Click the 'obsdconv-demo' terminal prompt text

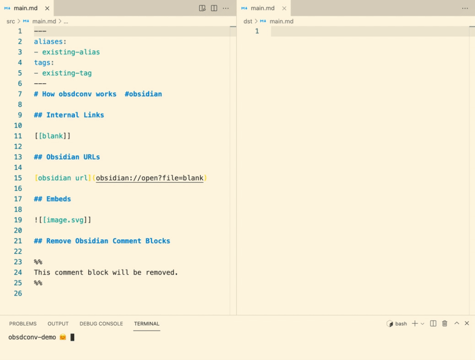32,337
